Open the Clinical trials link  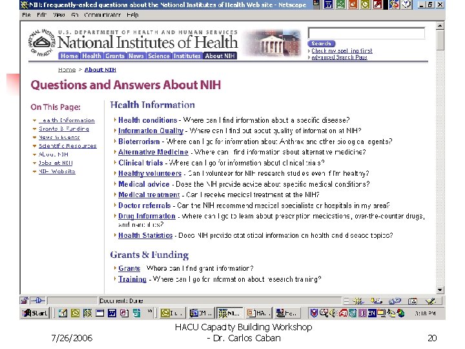pos(141,163)
